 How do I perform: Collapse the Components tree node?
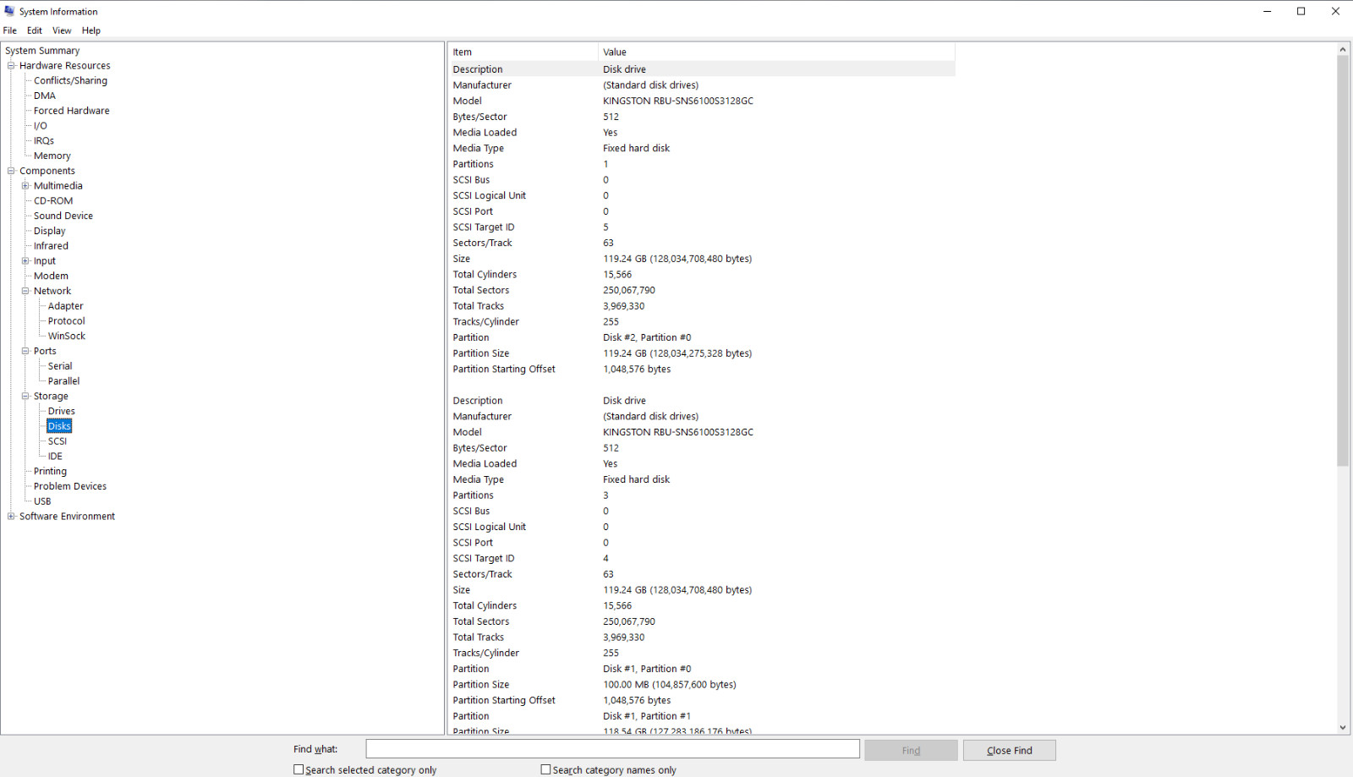pyautogui.click(x=11, y=171)
